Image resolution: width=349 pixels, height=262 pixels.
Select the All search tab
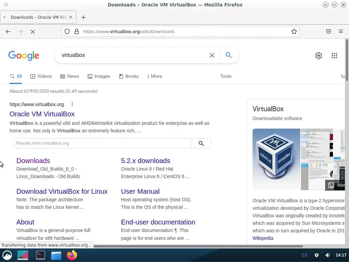[x=16, y=76]
